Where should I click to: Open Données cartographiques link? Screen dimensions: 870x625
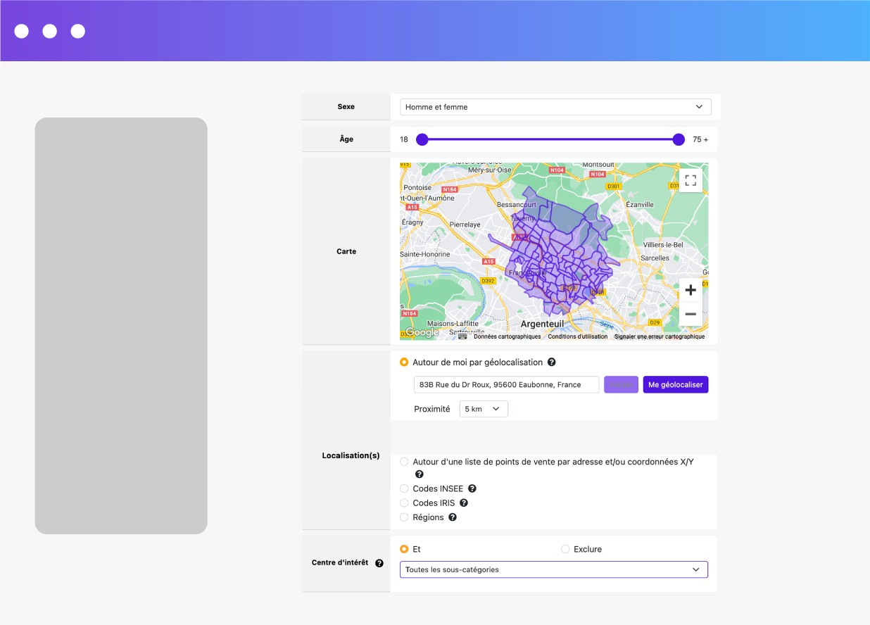click(x=507, y=336)
